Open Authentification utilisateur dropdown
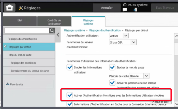178x109 pixels. coord(126,36)
